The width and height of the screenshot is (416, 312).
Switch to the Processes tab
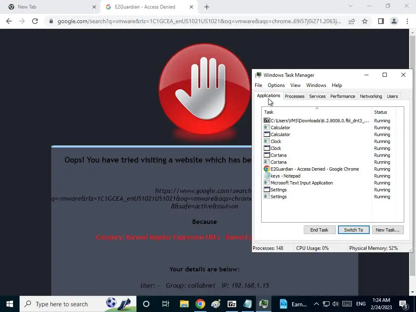point(295,96)
